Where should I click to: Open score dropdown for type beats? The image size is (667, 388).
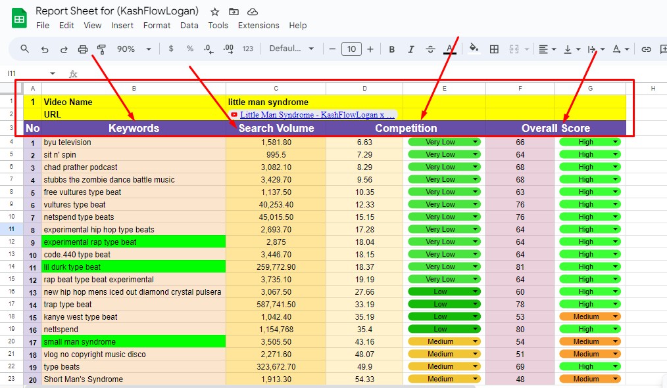coord(589,366)
